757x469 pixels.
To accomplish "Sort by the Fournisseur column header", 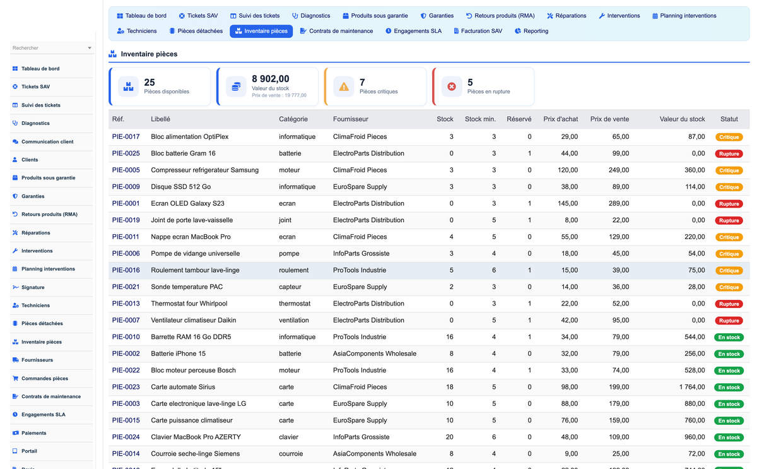I will tap(350, 119).
